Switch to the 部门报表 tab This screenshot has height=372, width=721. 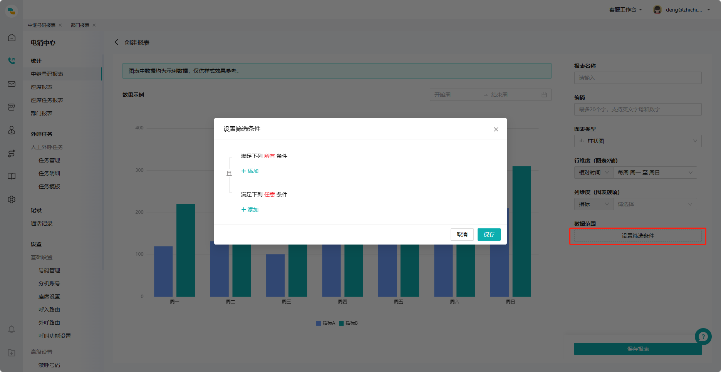(x=80, y=25)
